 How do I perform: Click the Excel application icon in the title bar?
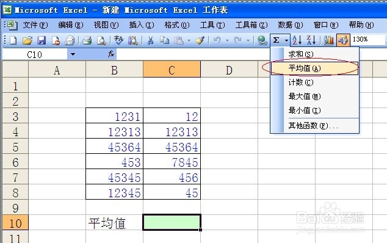pyautogui.click(x=8, y=10)
